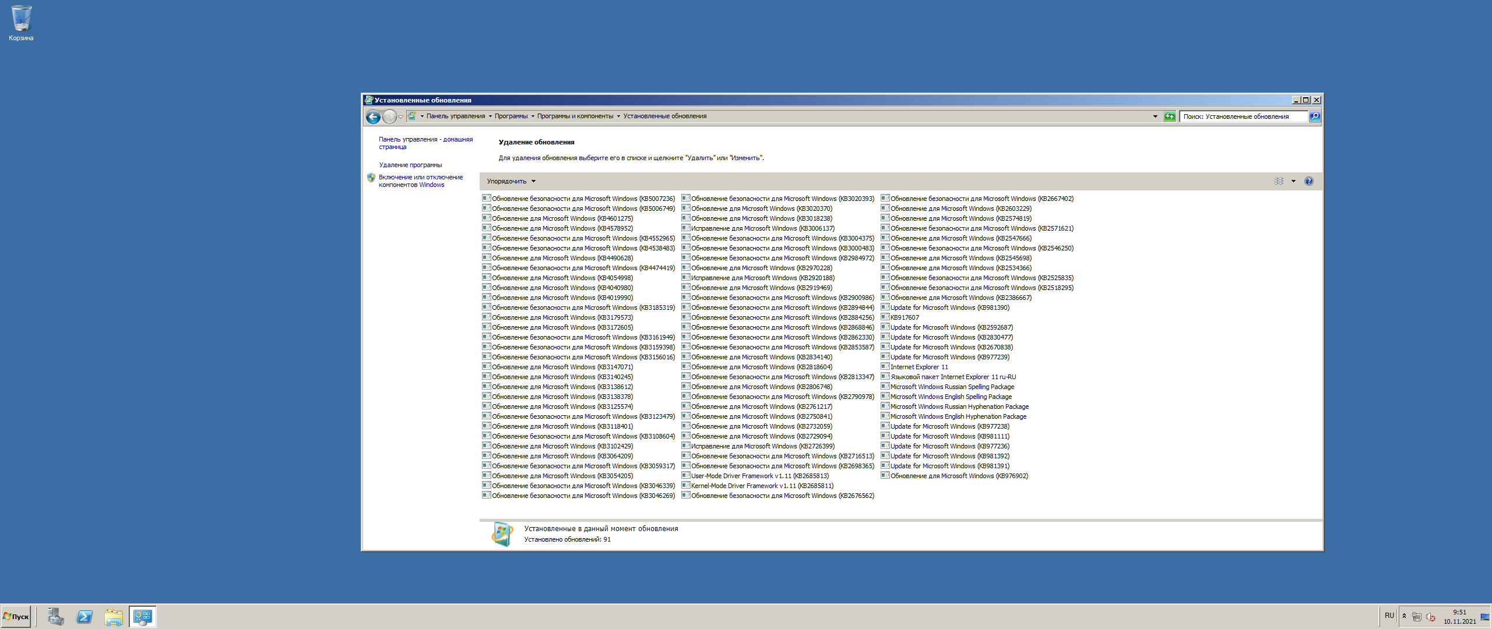
Task: Select security update KB5006749
Action: point(579,209)
